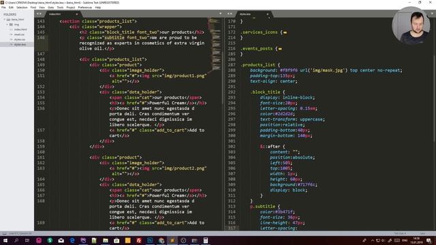Viewport: 436px width, 245px height.
Task: Open the Project menu
Action: point(71,7)
